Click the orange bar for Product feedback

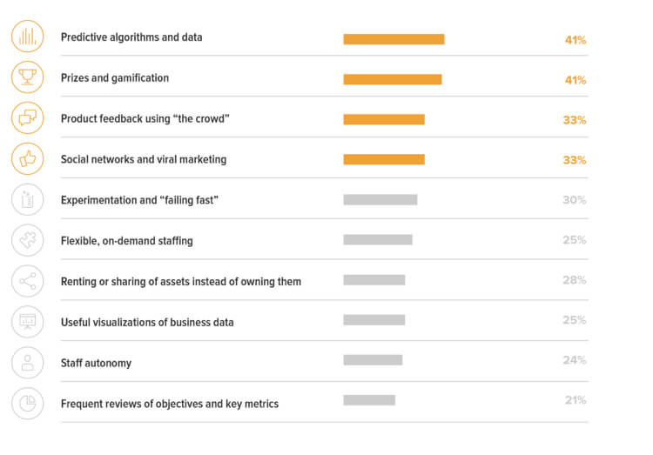click(x=384, y=119)
